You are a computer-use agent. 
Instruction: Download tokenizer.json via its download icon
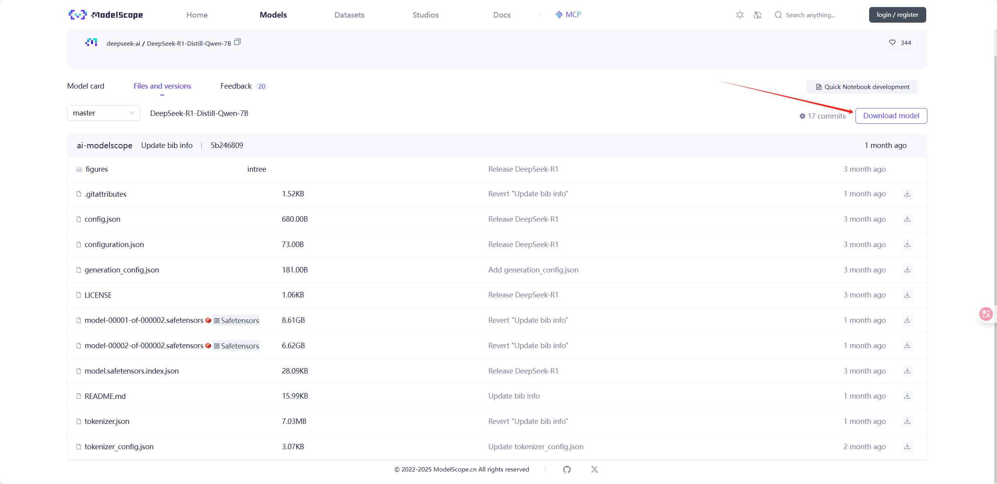(907, 421)
